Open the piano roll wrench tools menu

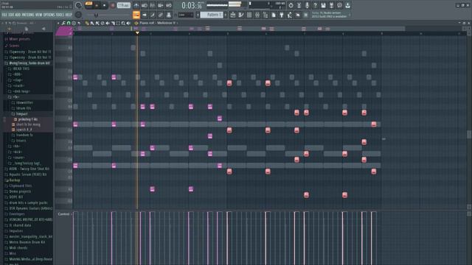click(x=63, y=23)
